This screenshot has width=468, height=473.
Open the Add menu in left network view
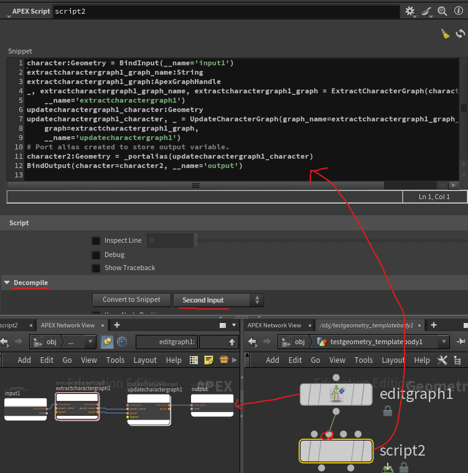pos(24,360)
